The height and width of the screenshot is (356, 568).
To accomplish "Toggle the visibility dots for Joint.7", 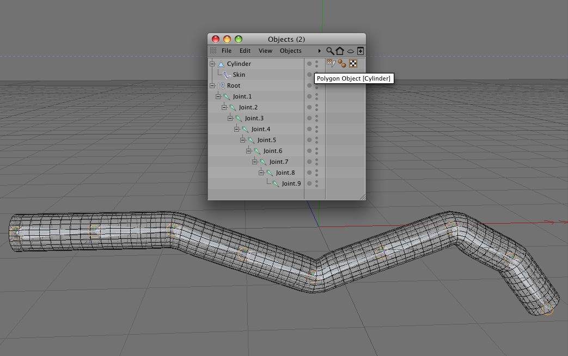I will 316,162.
